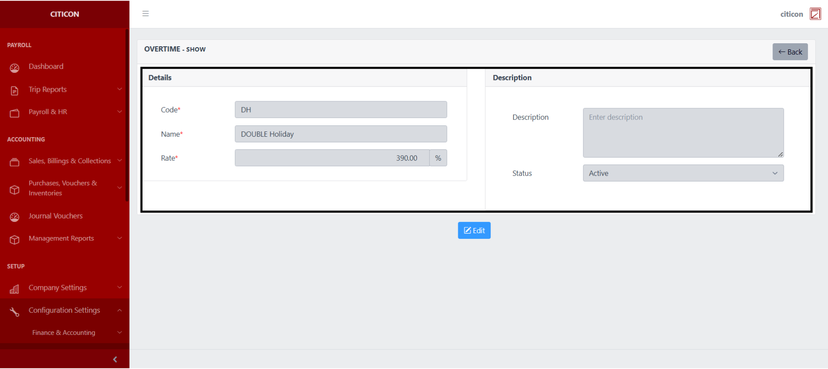Click the Journal Vouchers sidebar icon

(14, 217)
